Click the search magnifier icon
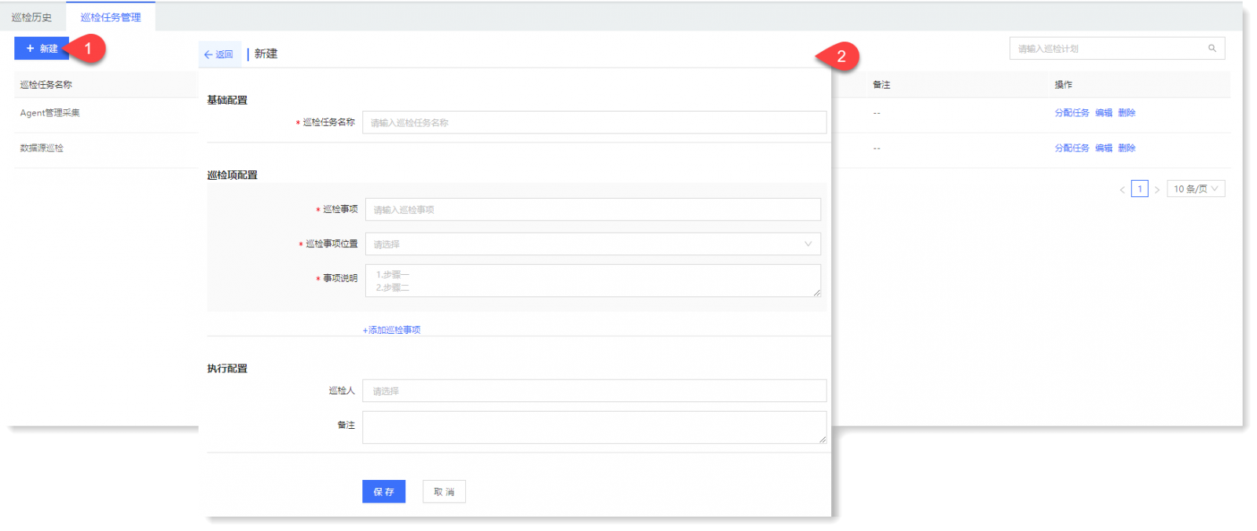 [x=1211, y=49]
